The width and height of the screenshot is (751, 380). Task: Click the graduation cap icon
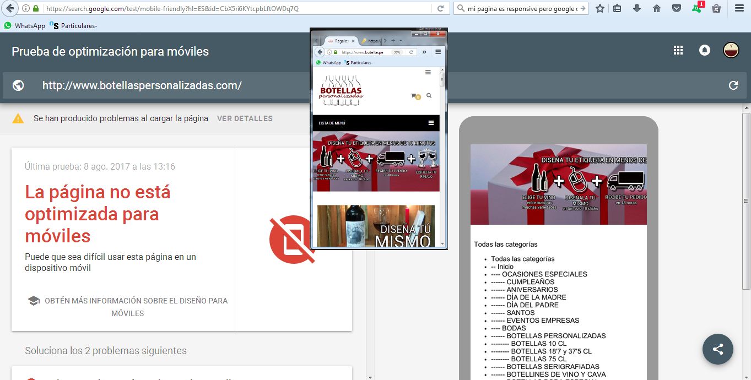(x=34, y=301)
